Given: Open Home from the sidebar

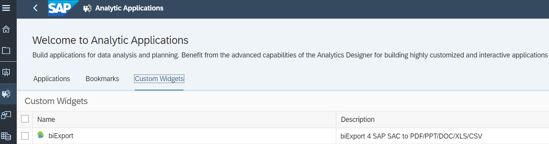Looking at the screenshot, I should (6, 29).
